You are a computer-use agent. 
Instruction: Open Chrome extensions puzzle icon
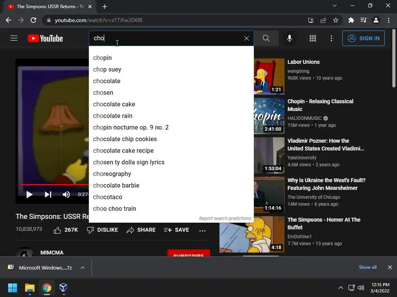pyautogui.click(x=351, y=20)
